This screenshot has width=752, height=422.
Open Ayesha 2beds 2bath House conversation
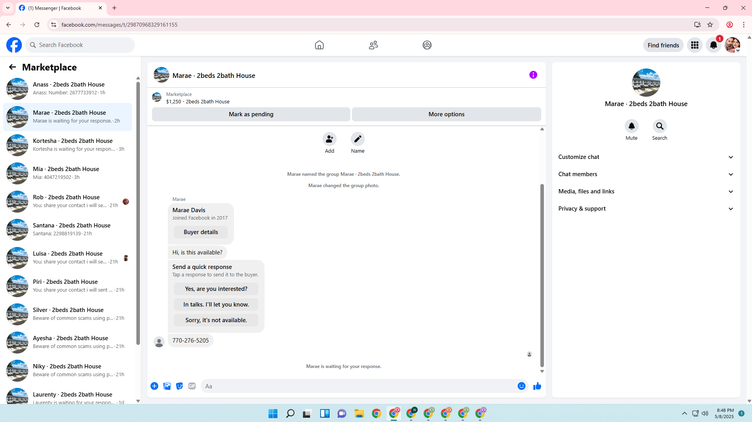click(67, 343)
